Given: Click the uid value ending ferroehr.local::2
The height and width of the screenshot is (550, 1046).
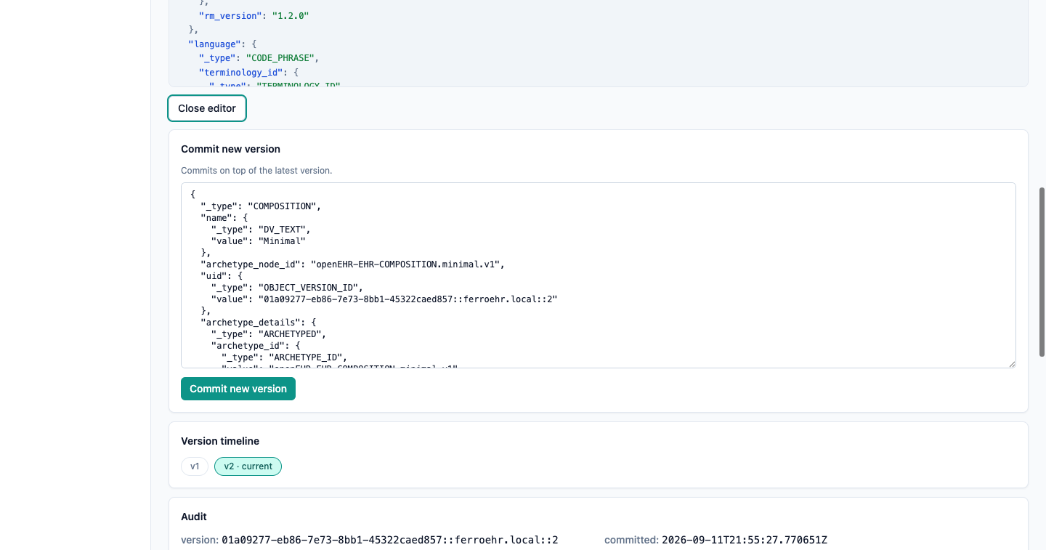Looking at the screenshot, I should pos(384,299).
